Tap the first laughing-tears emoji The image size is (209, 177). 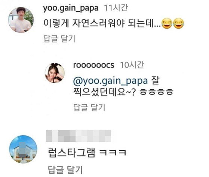tap(167, 23)
